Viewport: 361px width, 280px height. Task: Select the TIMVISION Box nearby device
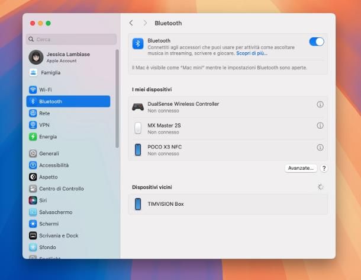pyautogui.click(x=228, y=204)
